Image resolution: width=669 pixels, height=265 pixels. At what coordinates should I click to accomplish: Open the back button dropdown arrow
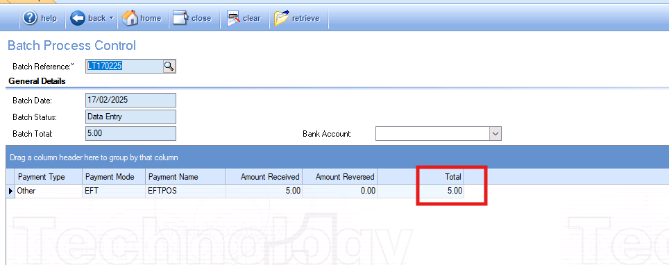(111, 18)
